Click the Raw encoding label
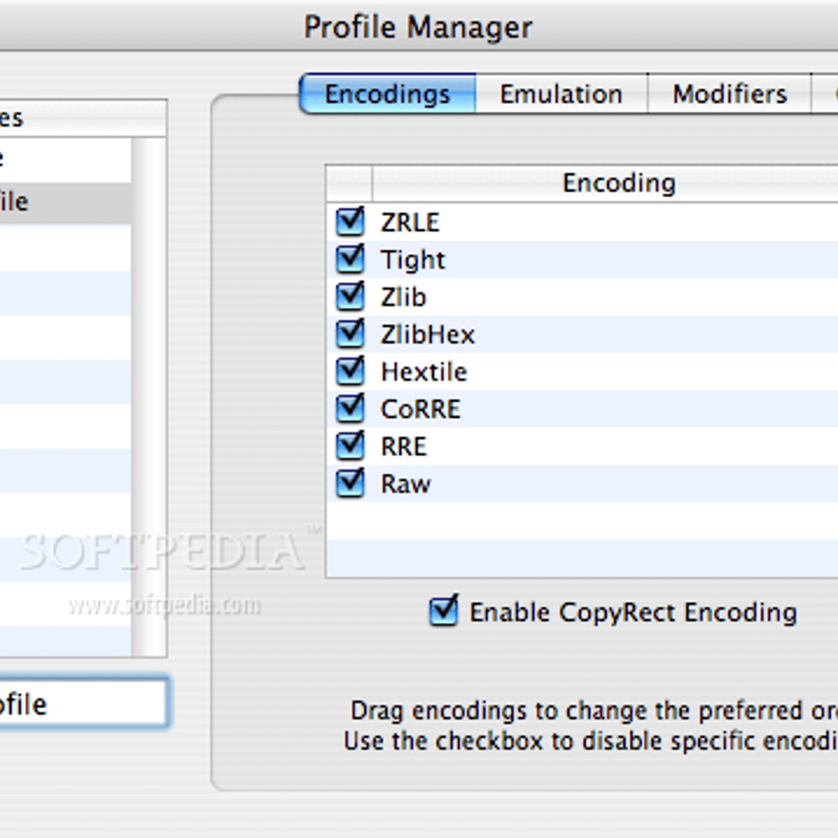 (405, 483)
